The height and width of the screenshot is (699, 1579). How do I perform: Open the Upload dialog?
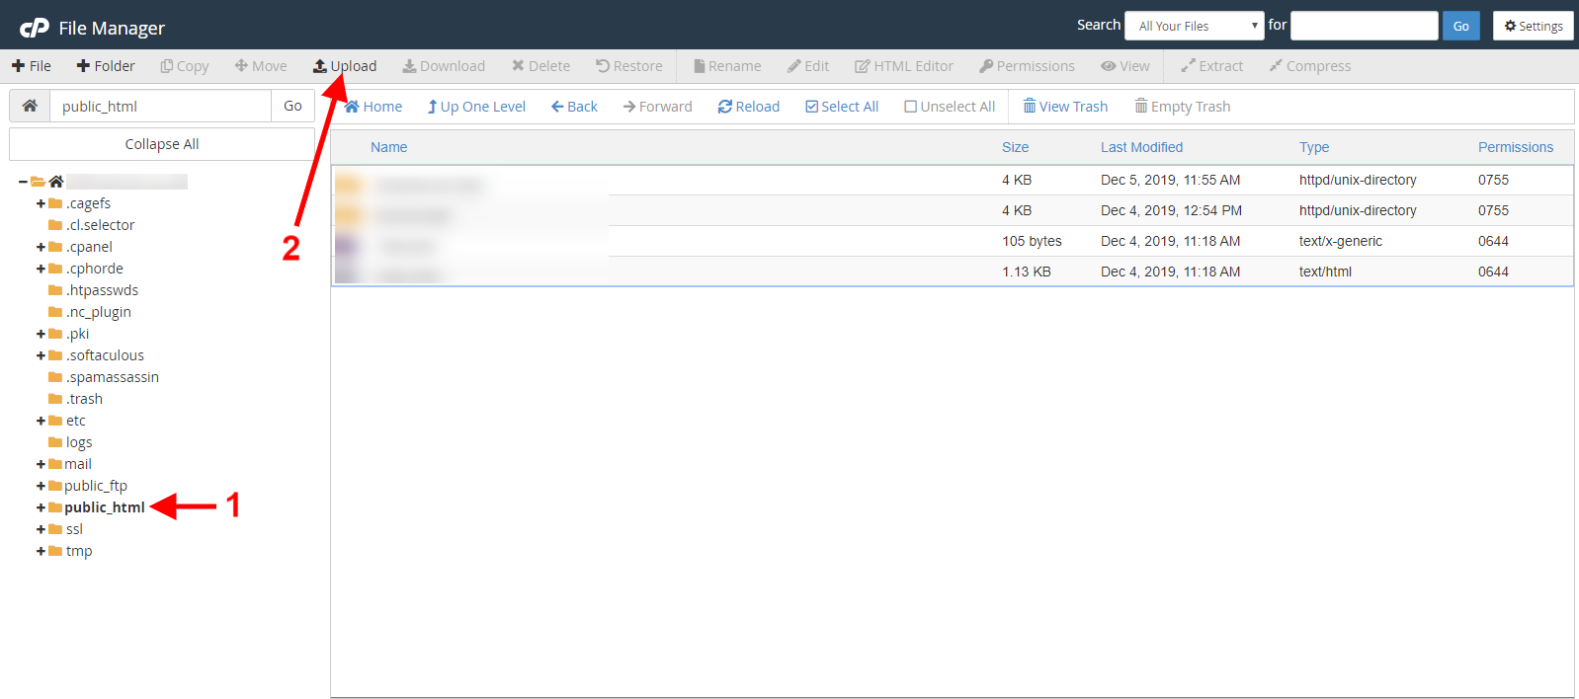tap(345, 66)
